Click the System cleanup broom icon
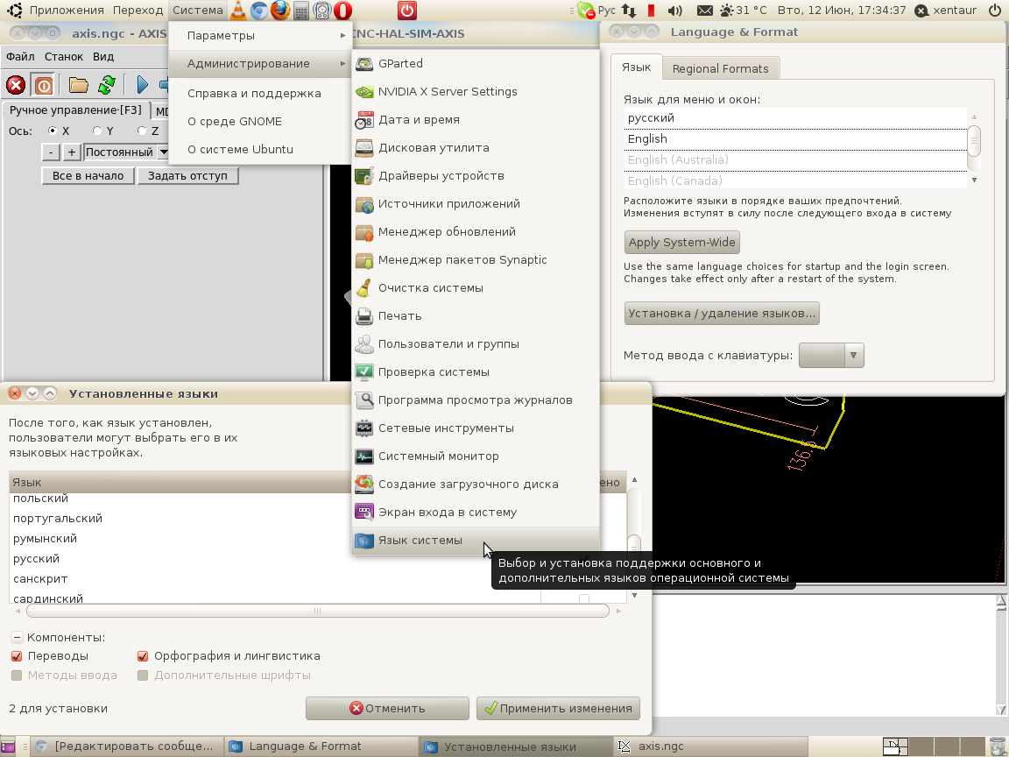This screenshot has height=757, width=1009. 364,287
